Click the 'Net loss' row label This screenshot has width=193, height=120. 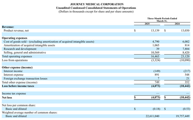click(x=7, y=98)
